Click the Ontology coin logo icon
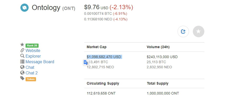 click(25, 8)
